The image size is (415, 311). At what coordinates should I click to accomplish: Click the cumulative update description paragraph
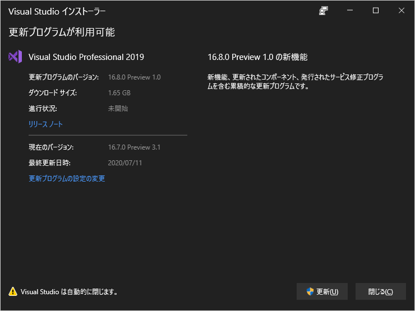pyautogui.click(x=296, y=81)
